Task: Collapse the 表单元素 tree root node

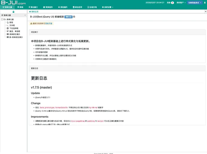Action: pyautogui.click(x=2, y=19)
